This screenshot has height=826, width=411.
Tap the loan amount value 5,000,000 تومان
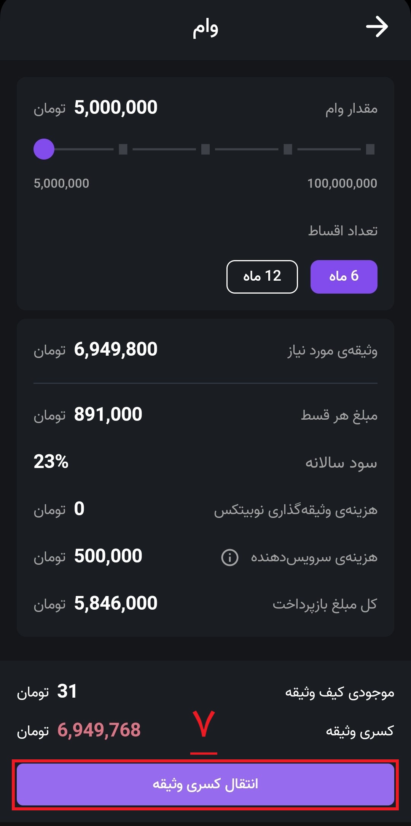pyautogui.click(x=115, y=107)
